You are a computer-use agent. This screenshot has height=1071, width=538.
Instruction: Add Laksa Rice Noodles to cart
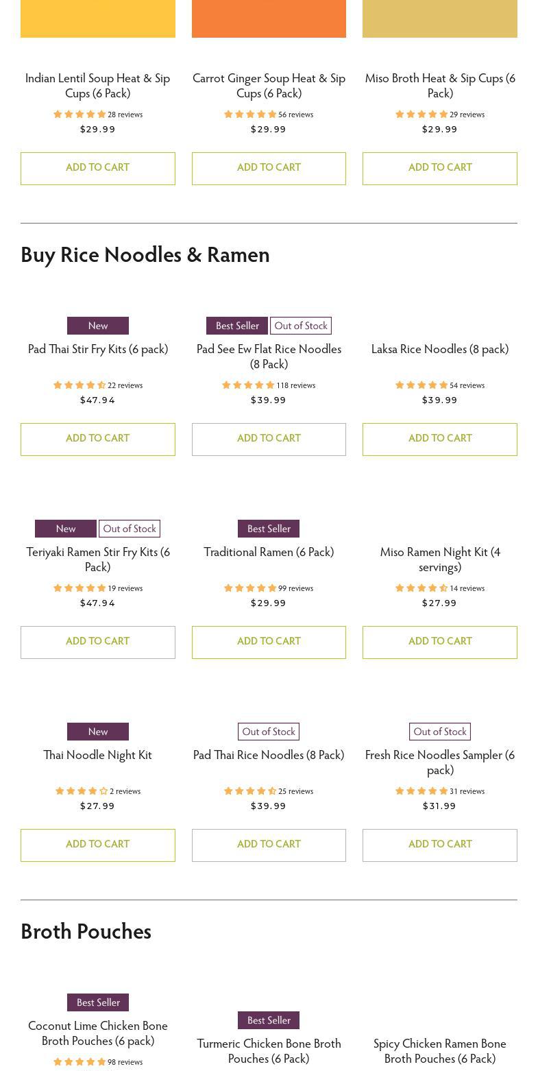[439, 439]
